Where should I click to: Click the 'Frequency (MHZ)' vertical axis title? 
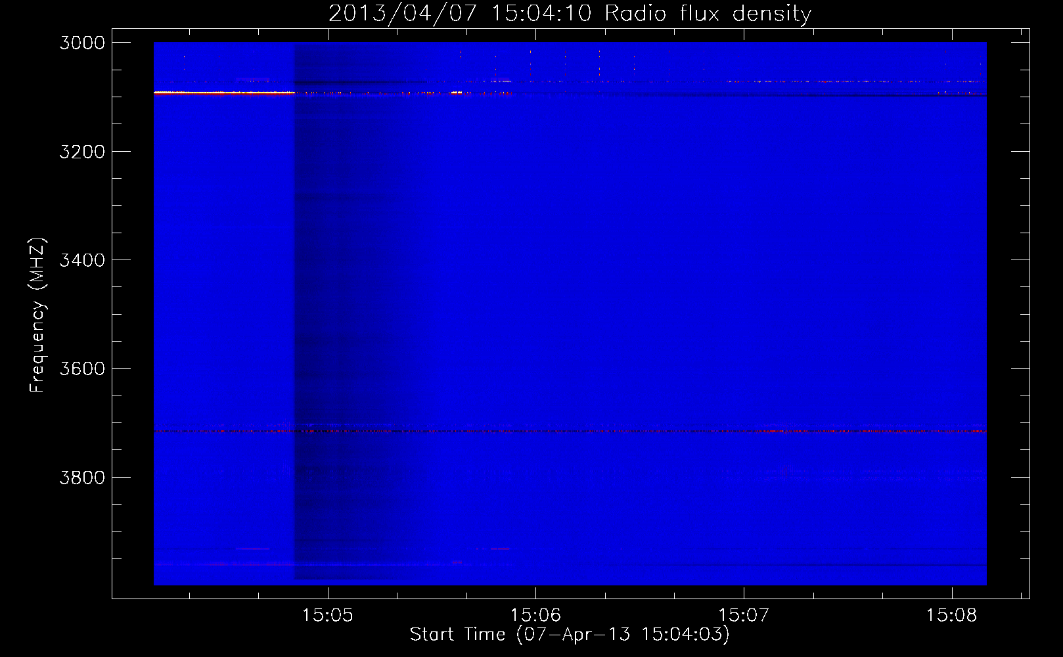pyautogui.click(x=38, y=315)
